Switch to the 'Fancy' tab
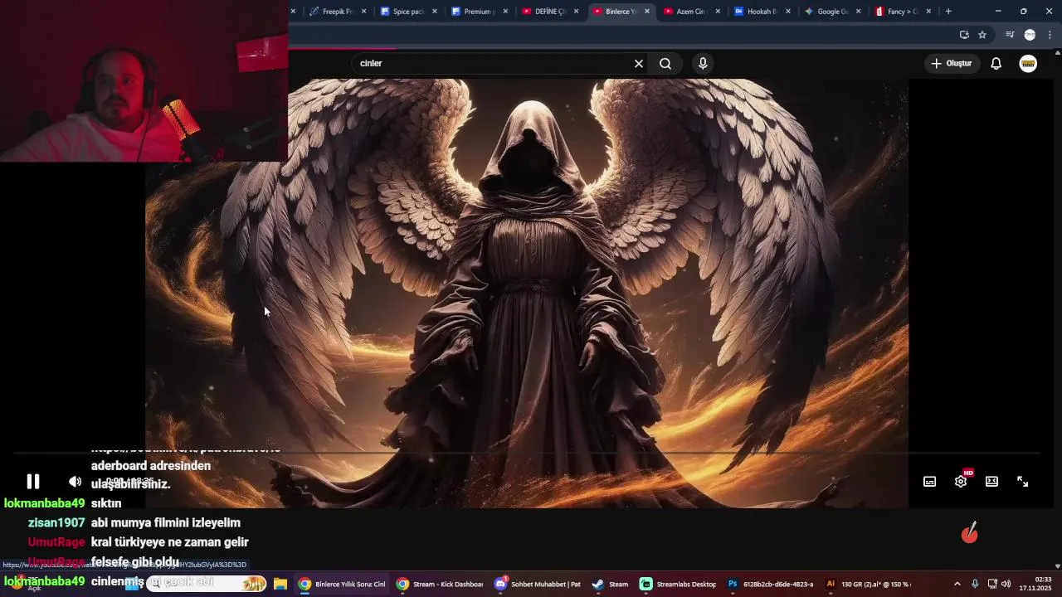 (903, 12)
